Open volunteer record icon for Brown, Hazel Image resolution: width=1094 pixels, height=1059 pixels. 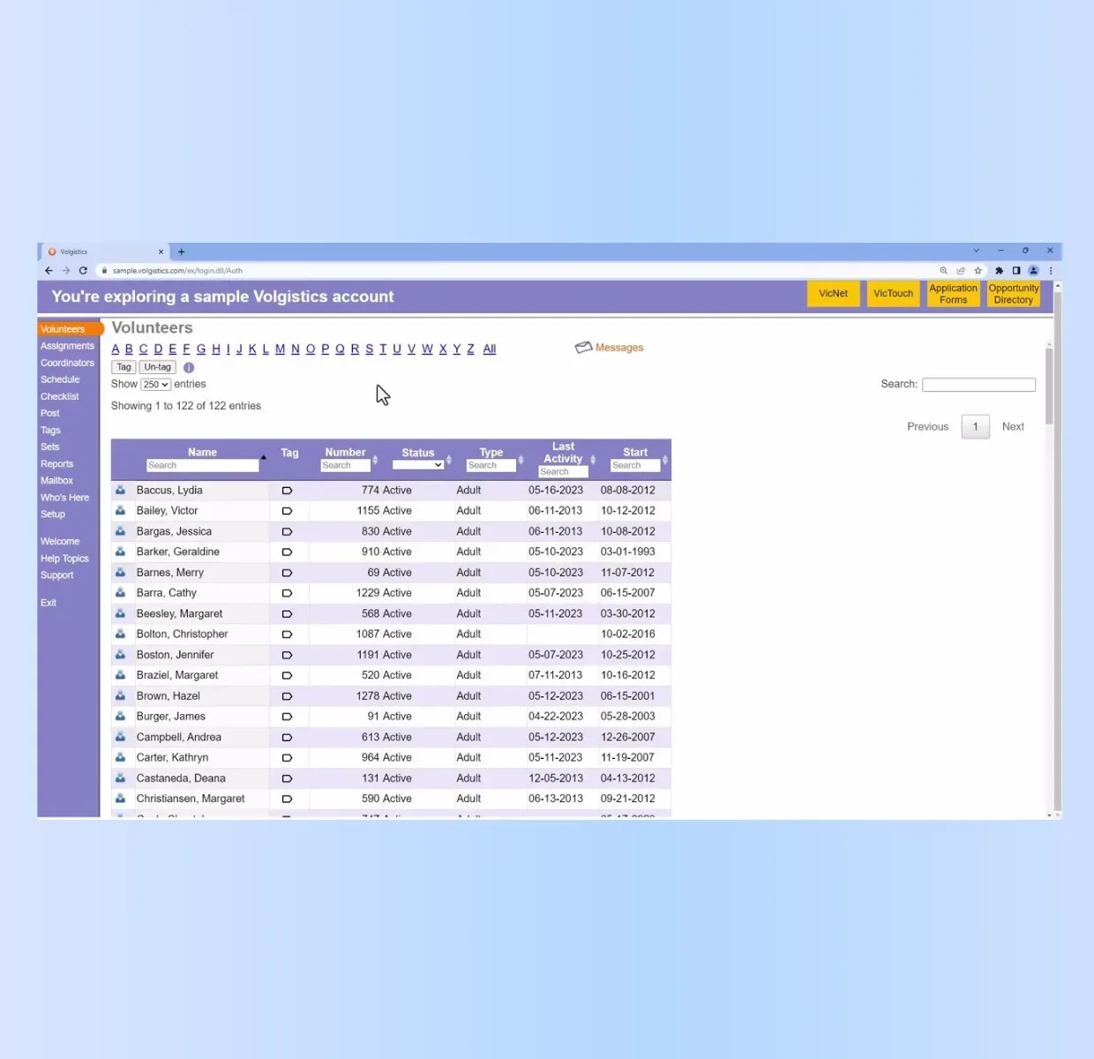(x=120, y=695)
